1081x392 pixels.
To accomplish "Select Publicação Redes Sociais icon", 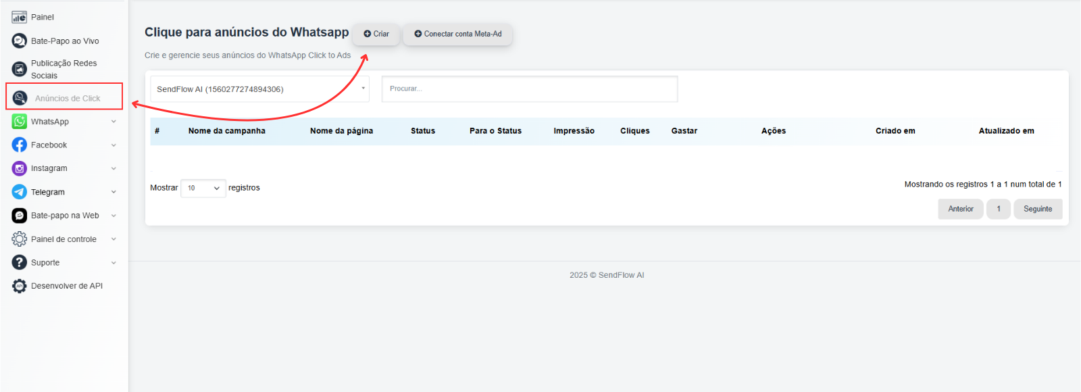I will pos(19,69).
